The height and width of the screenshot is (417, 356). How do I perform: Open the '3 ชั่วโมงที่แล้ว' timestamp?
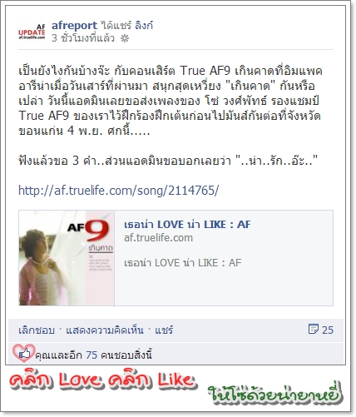83,38
